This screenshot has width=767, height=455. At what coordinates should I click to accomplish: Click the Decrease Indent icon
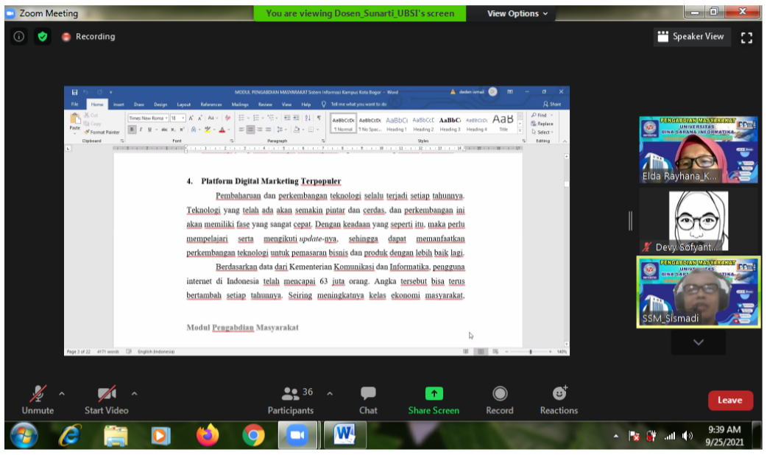click(287, 118)
